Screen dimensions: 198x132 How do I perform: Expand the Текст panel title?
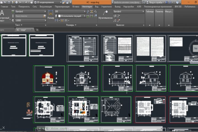point(19,25)
